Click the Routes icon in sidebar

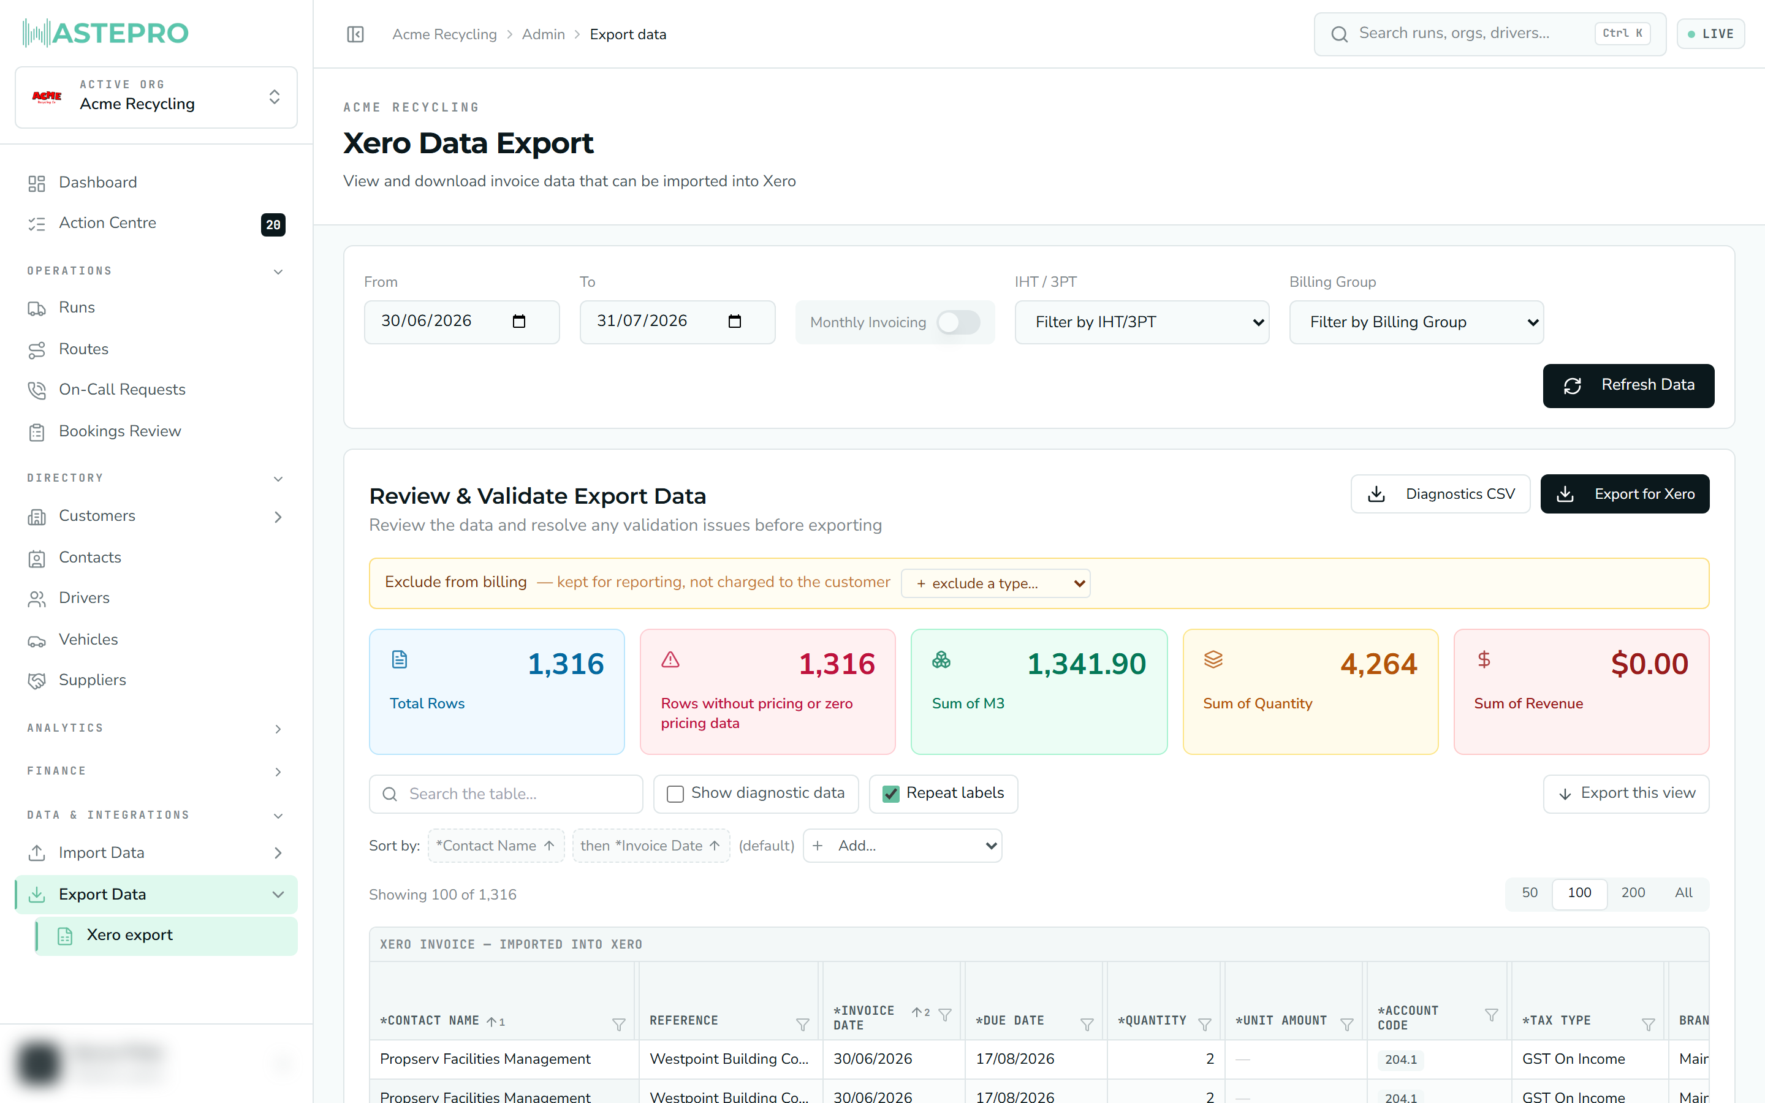37,350
